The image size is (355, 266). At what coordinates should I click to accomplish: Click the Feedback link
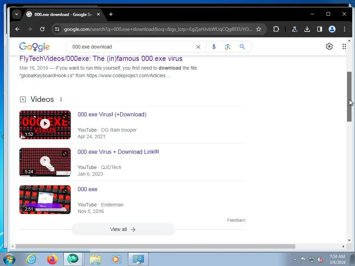(236, 220)
